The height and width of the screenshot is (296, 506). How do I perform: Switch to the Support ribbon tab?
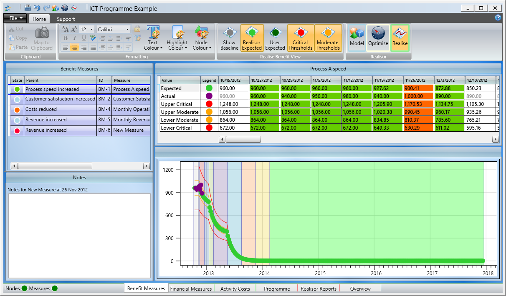(66, 18)
